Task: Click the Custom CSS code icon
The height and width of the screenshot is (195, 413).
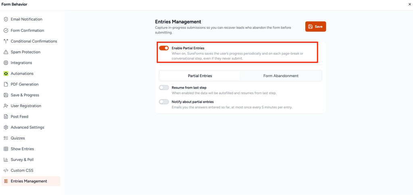Action: pyautogui.click(x=6, y=170)
